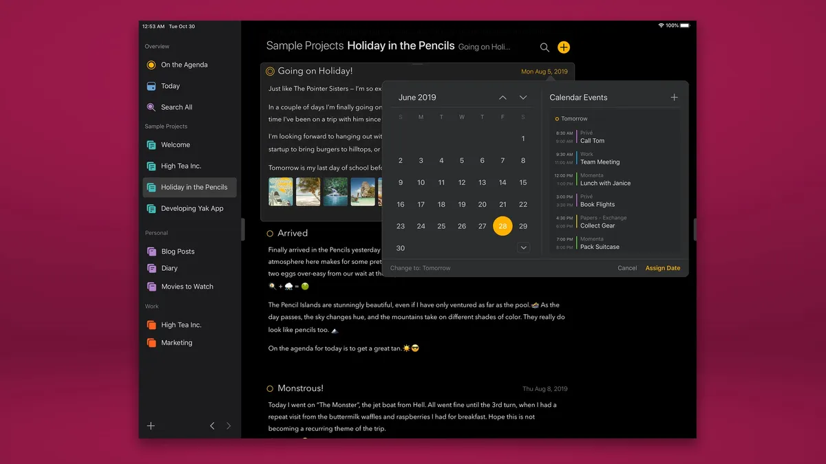Open the Today overview item
This screenshot has height=464, width=826.
coord(170,86)
